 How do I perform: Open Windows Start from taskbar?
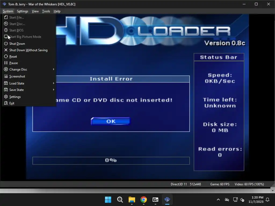(x=108, y=200)
